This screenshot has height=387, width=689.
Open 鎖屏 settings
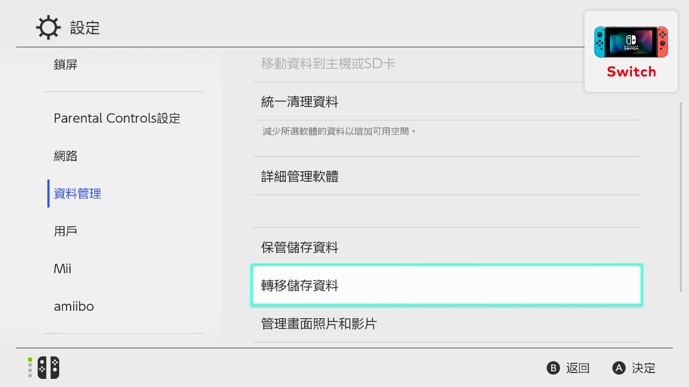(x=66, y=64)
